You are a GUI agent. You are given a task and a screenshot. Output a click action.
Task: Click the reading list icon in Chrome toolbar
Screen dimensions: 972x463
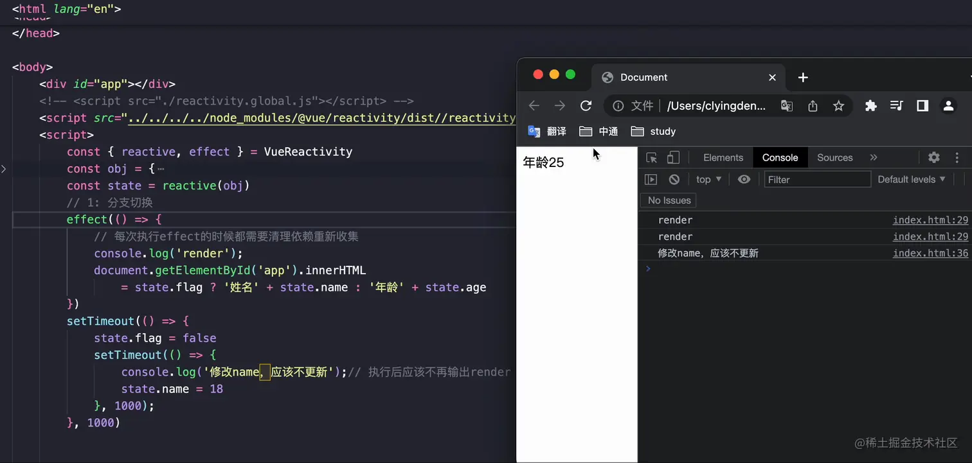pyautogui.click(x=896, y=106)
